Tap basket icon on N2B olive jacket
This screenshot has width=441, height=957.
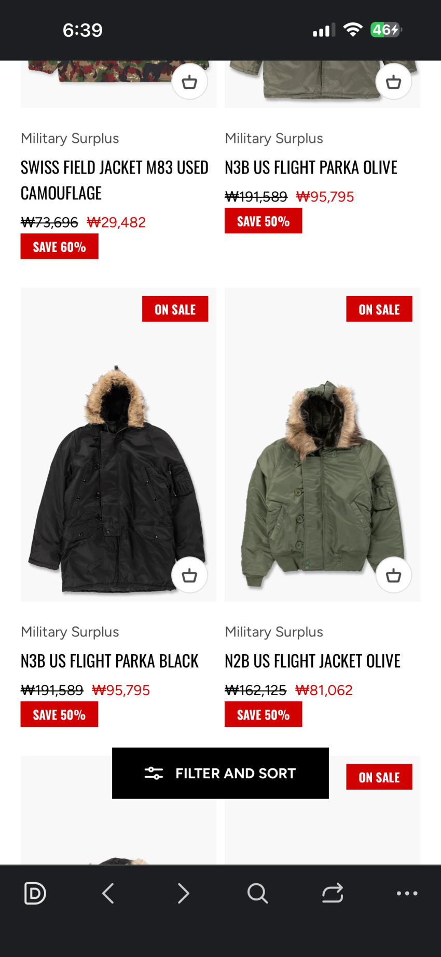(x=393, y=575)
